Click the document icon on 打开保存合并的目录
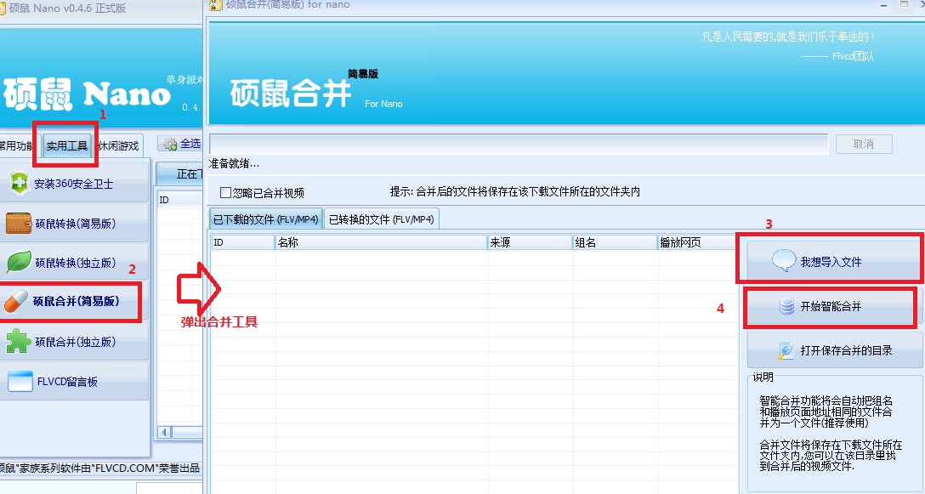Image resolution: width=925 pixels, height=494 pixels. coord(786,350)
